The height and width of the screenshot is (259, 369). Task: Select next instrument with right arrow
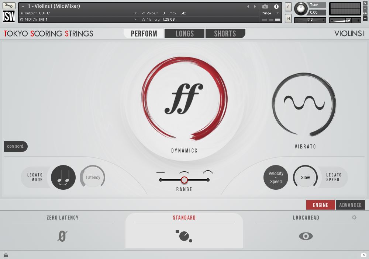[255, 7]
